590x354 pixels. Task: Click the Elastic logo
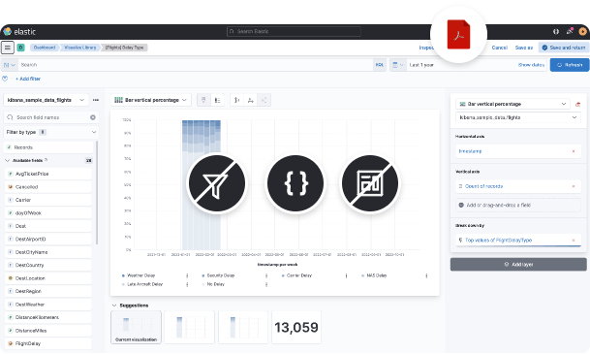[x=8, y=31]
